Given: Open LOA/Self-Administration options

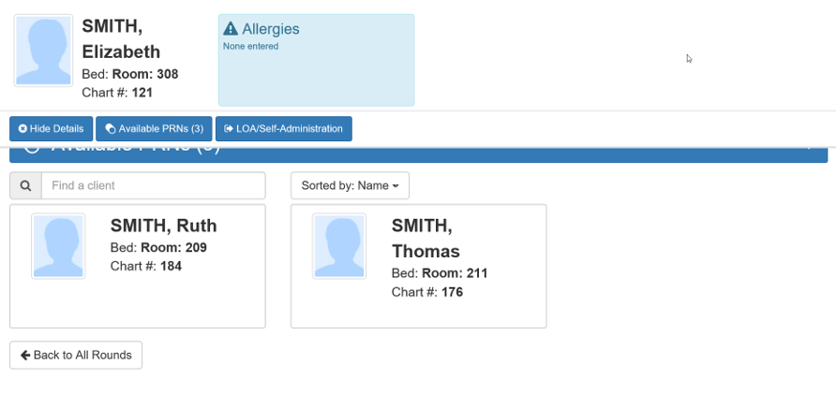Looking at the screenshot, I should pos(283,129).
